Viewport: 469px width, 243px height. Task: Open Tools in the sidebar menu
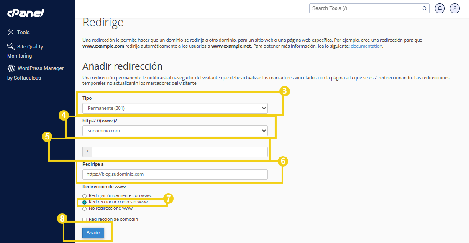click(x=23, y=32)
